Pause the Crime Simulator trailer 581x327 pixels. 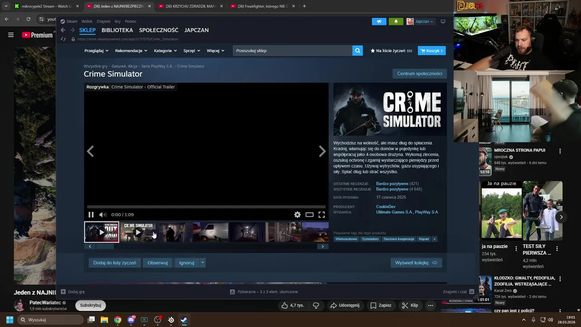point(91,215)
